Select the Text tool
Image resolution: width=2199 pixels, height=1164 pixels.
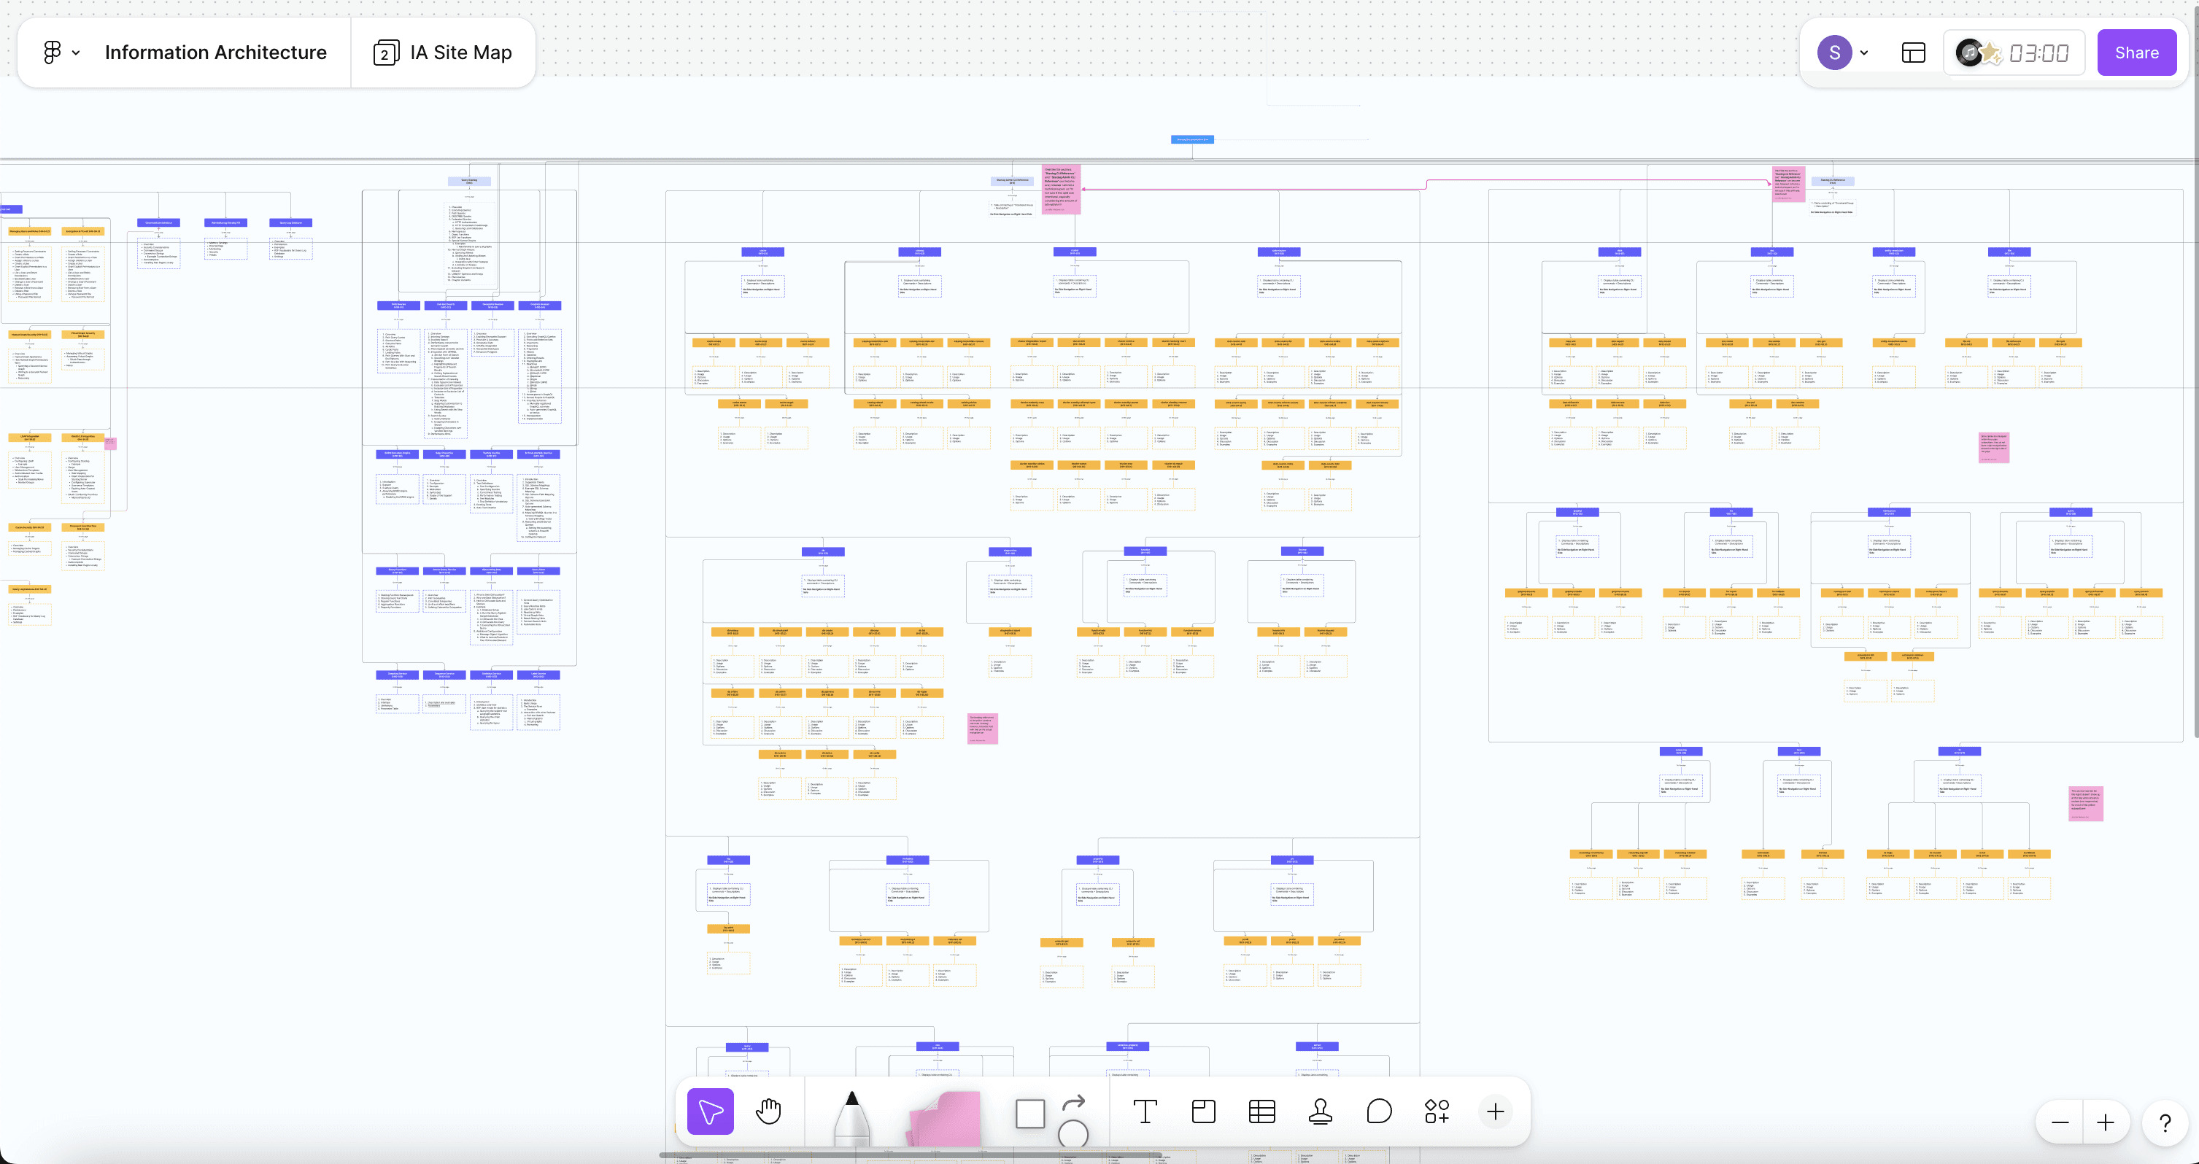coord(1145,1111)
